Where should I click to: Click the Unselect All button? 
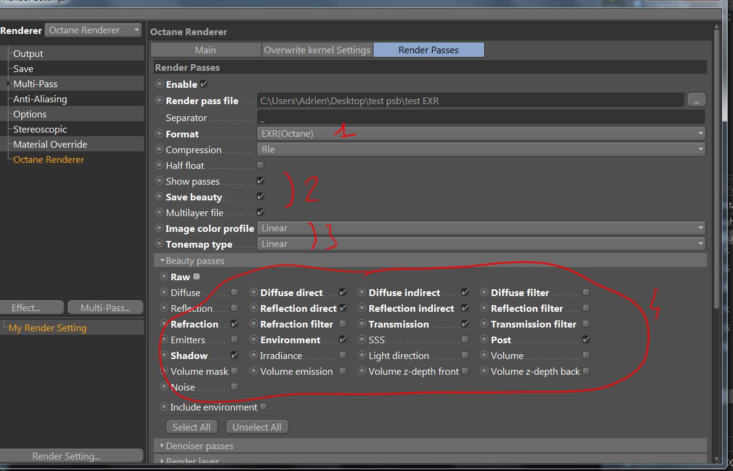tap(257, 427)
